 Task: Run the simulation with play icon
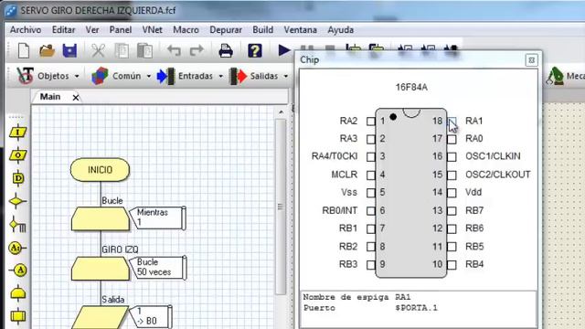tap(284, 50)
